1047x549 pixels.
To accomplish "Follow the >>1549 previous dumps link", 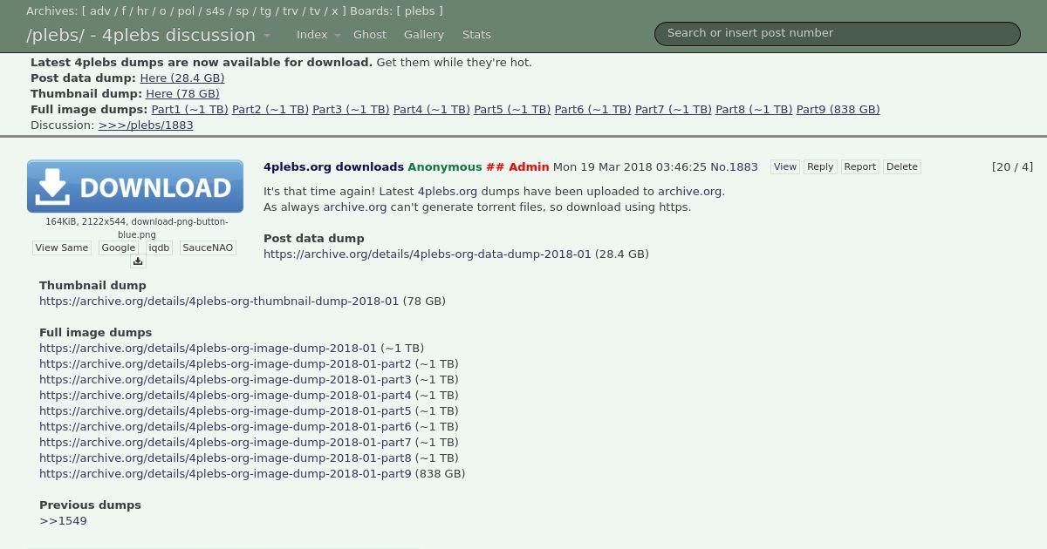I will [63, 521].
